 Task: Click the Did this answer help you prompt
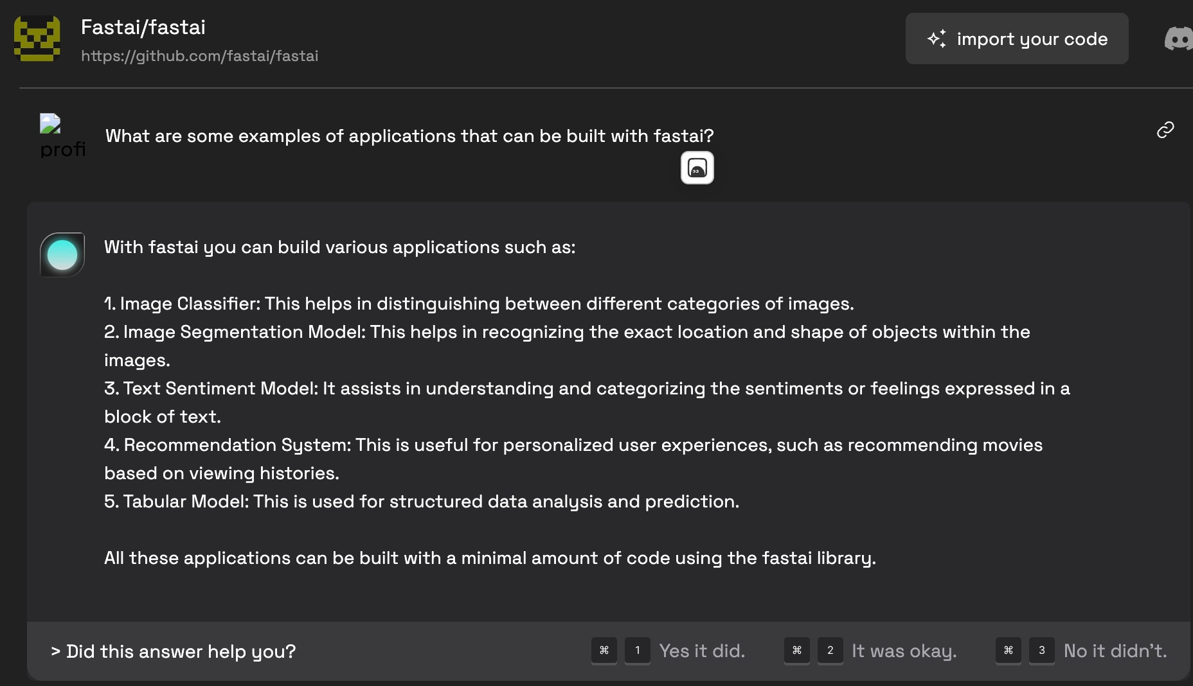[x=172, y=651]
